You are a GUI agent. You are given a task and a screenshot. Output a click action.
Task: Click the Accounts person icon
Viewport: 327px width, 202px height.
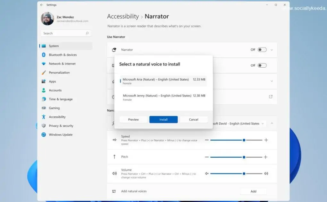[x=44, y=90]
